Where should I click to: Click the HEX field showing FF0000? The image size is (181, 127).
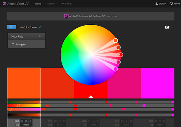click(x=93, y=125)
